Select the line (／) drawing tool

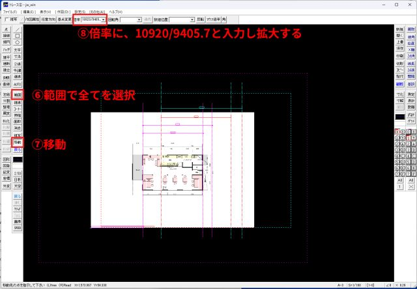click(x=18, y=30)
